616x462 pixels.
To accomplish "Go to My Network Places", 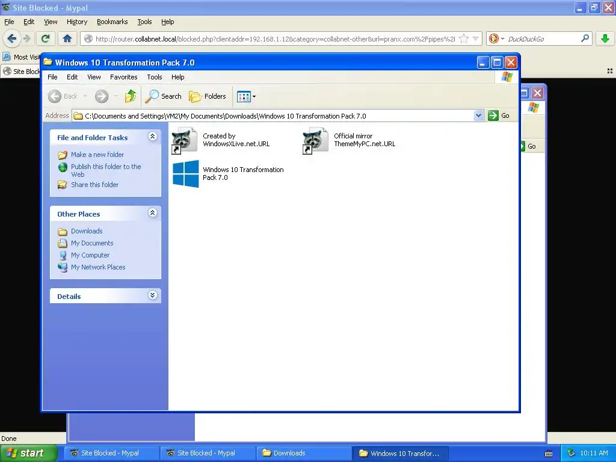I will click(98, 267).
